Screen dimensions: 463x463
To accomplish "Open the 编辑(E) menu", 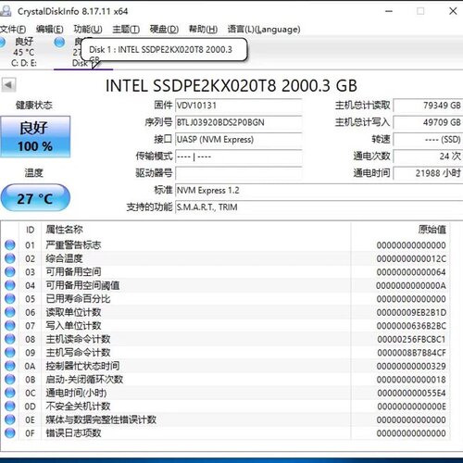I will [50, 30].
